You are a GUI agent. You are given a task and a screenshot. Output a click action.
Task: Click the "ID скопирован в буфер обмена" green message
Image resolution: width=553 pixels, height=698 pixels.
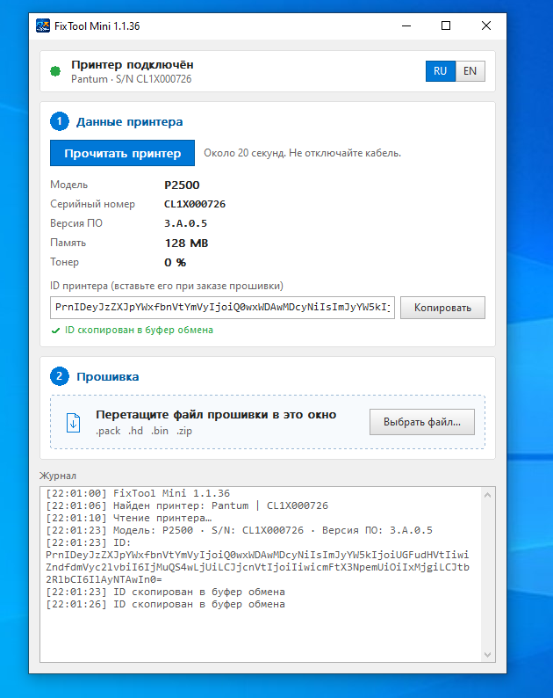click(140, 331)
